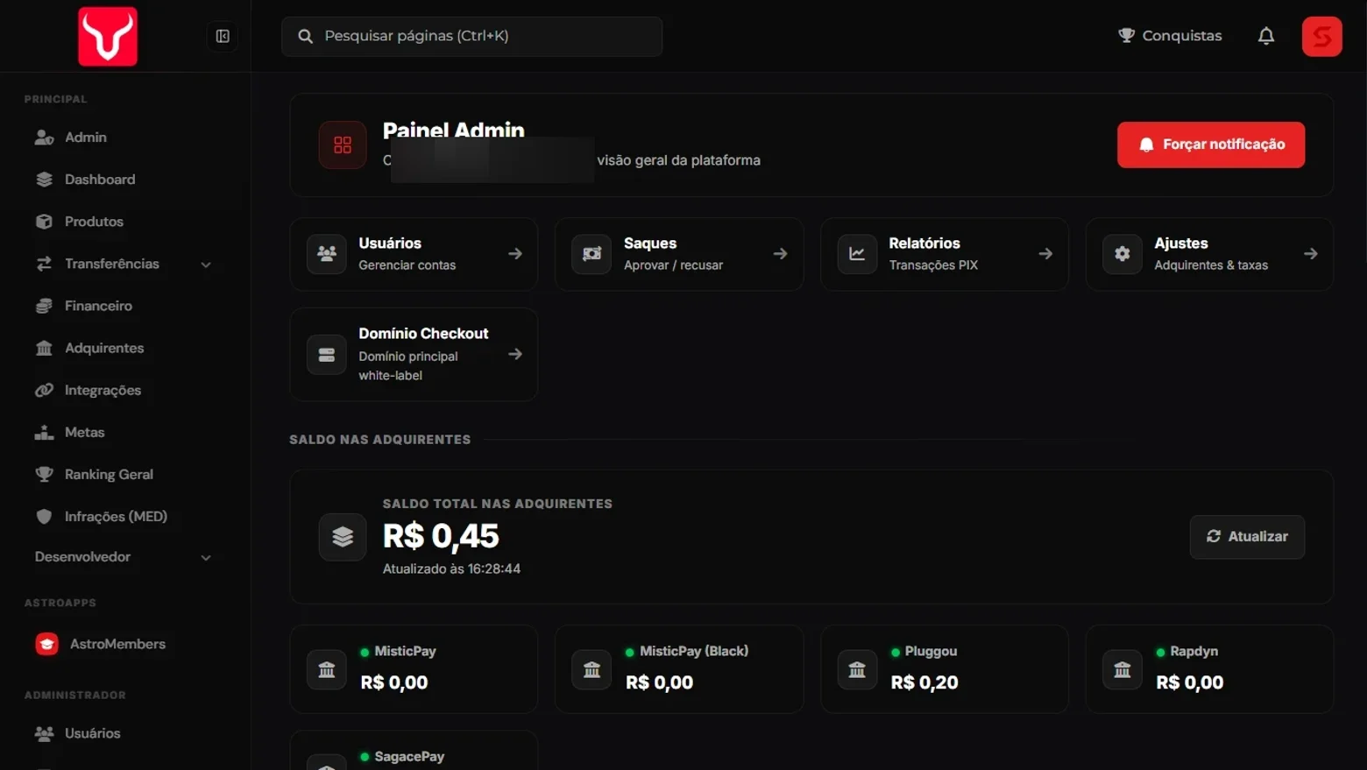Open the Domínio Checkout card
Screen dimensions: 1367x770
[414, 354]
